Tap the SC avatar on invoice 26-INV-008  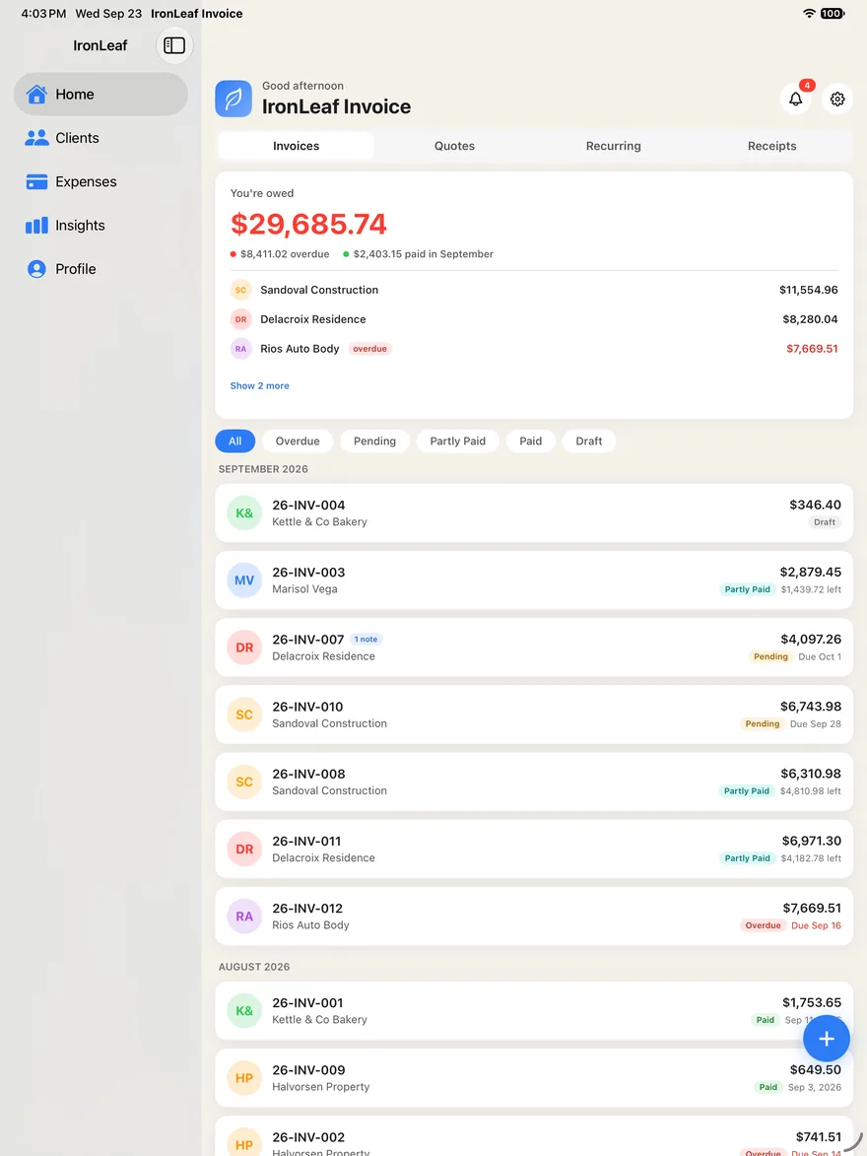click(244, 782)
